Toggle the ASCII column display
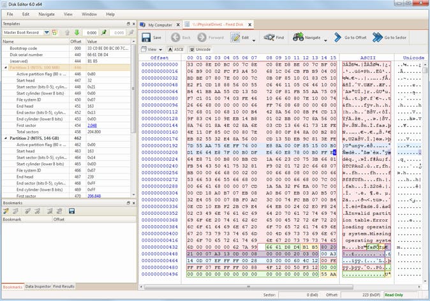Viewport: 430px width, 301px height. tap(175, 49)
